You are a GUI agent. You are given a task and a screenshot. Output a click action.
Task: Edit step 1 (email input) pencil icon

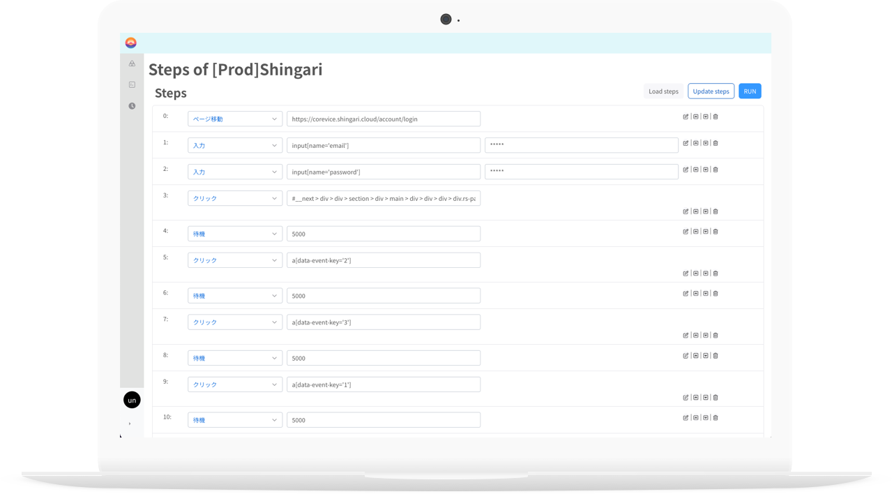click(x=686, y=143)
